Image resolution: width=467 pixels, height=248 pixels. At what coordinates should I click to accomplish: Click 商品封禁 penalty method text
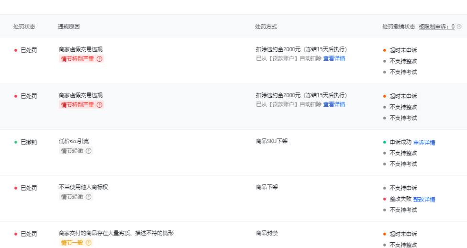(x=267, y=233)
